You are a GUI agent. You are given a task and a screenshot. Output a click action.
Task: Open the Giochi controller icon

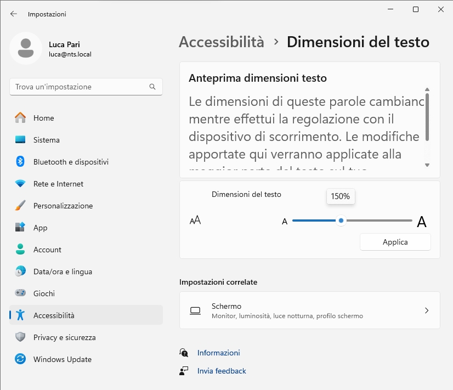point(20,293)
